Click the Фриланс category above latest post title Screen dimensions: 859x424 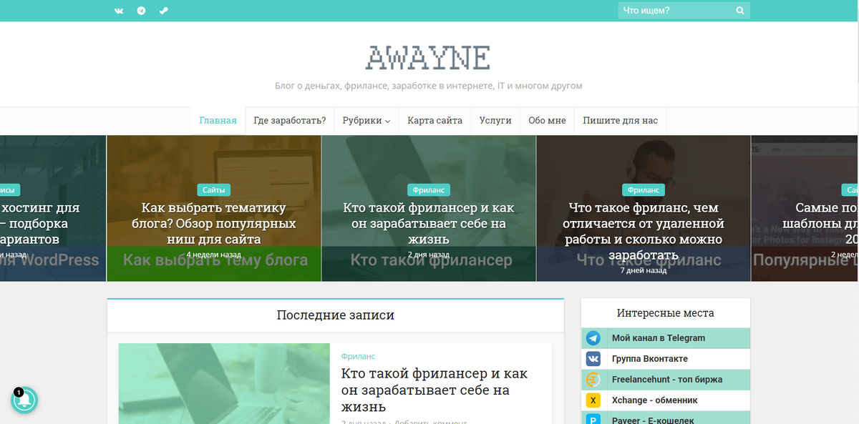pyautogui.click(x=358, y=356)
